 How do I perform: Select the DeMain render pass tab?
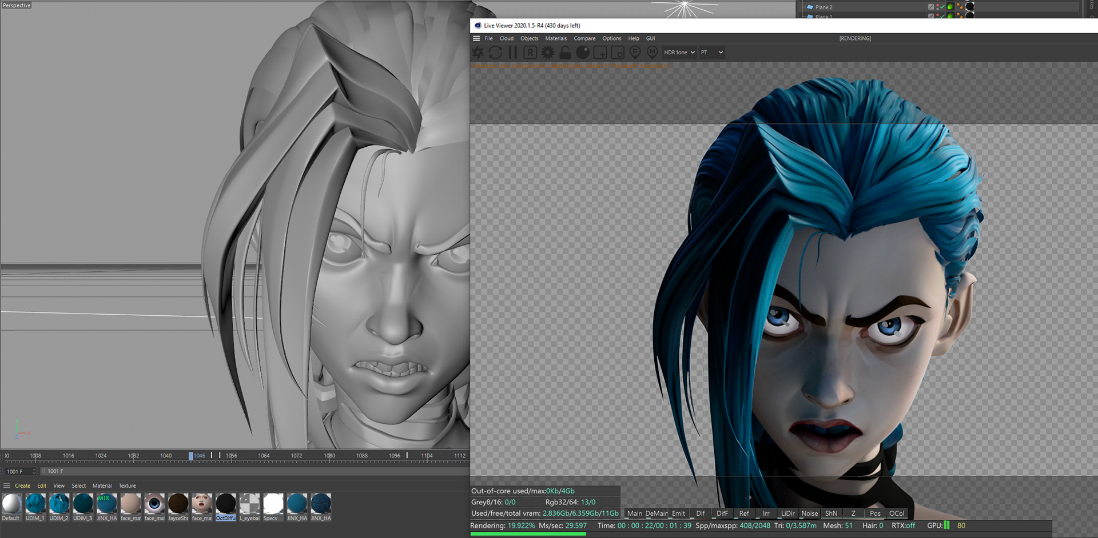point(657,513)
